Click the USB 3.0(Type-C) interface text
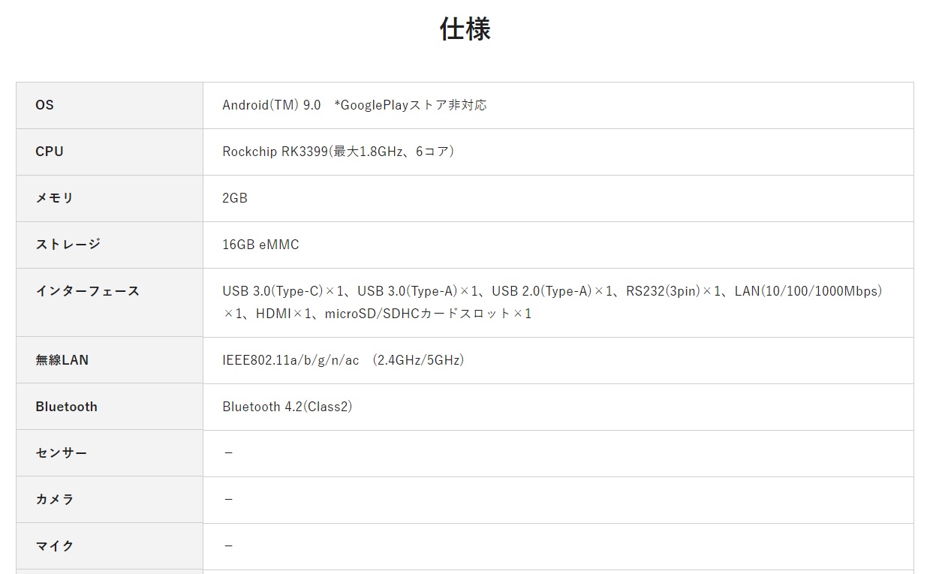Screen dimensions: 933x574 tap(272, 291)
